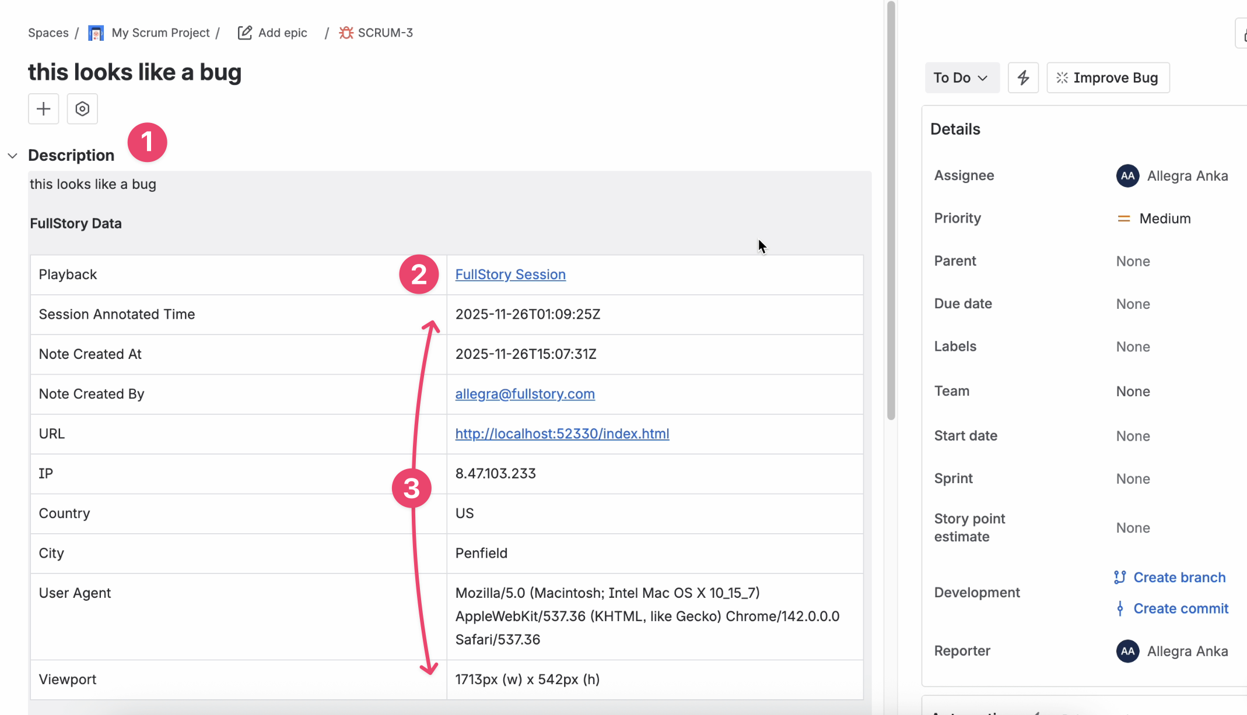Click the Reporter avatar circle

coord(1127,651)
